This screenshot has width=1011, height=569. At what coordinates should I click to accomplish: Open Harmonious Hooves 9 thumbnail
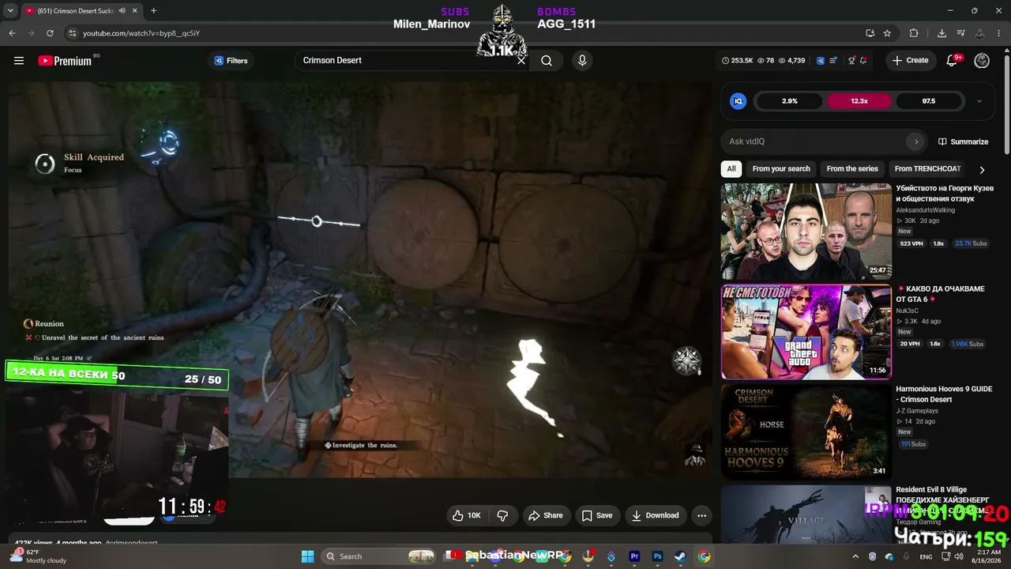806,432
